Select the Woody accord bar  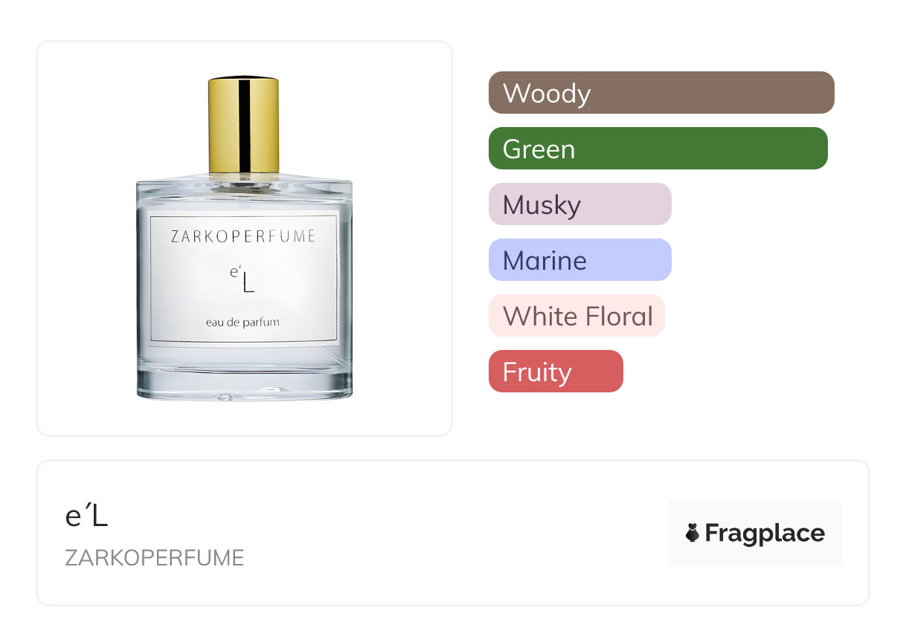coord(661,93)
